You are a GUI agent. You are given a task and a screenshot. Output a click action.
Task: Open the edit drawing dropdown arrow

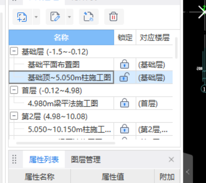[x=69, y=17]
